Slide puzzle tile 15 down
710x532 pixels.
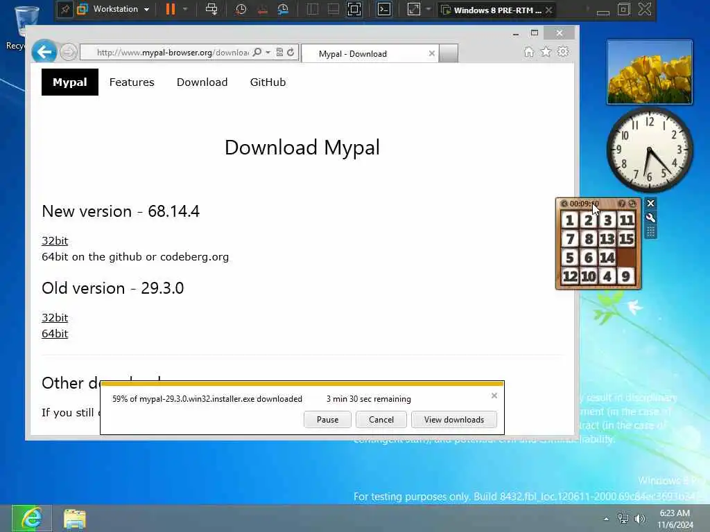[626, 238]
